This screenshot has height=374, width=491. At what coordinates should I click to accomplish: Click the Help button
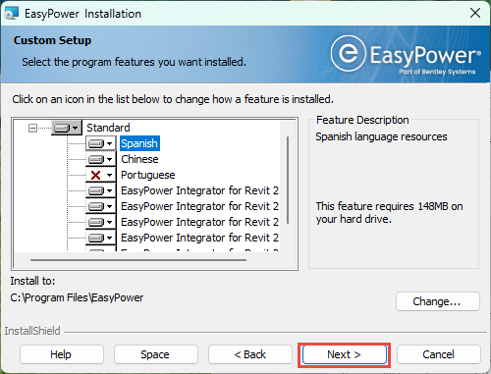(62, 354)
